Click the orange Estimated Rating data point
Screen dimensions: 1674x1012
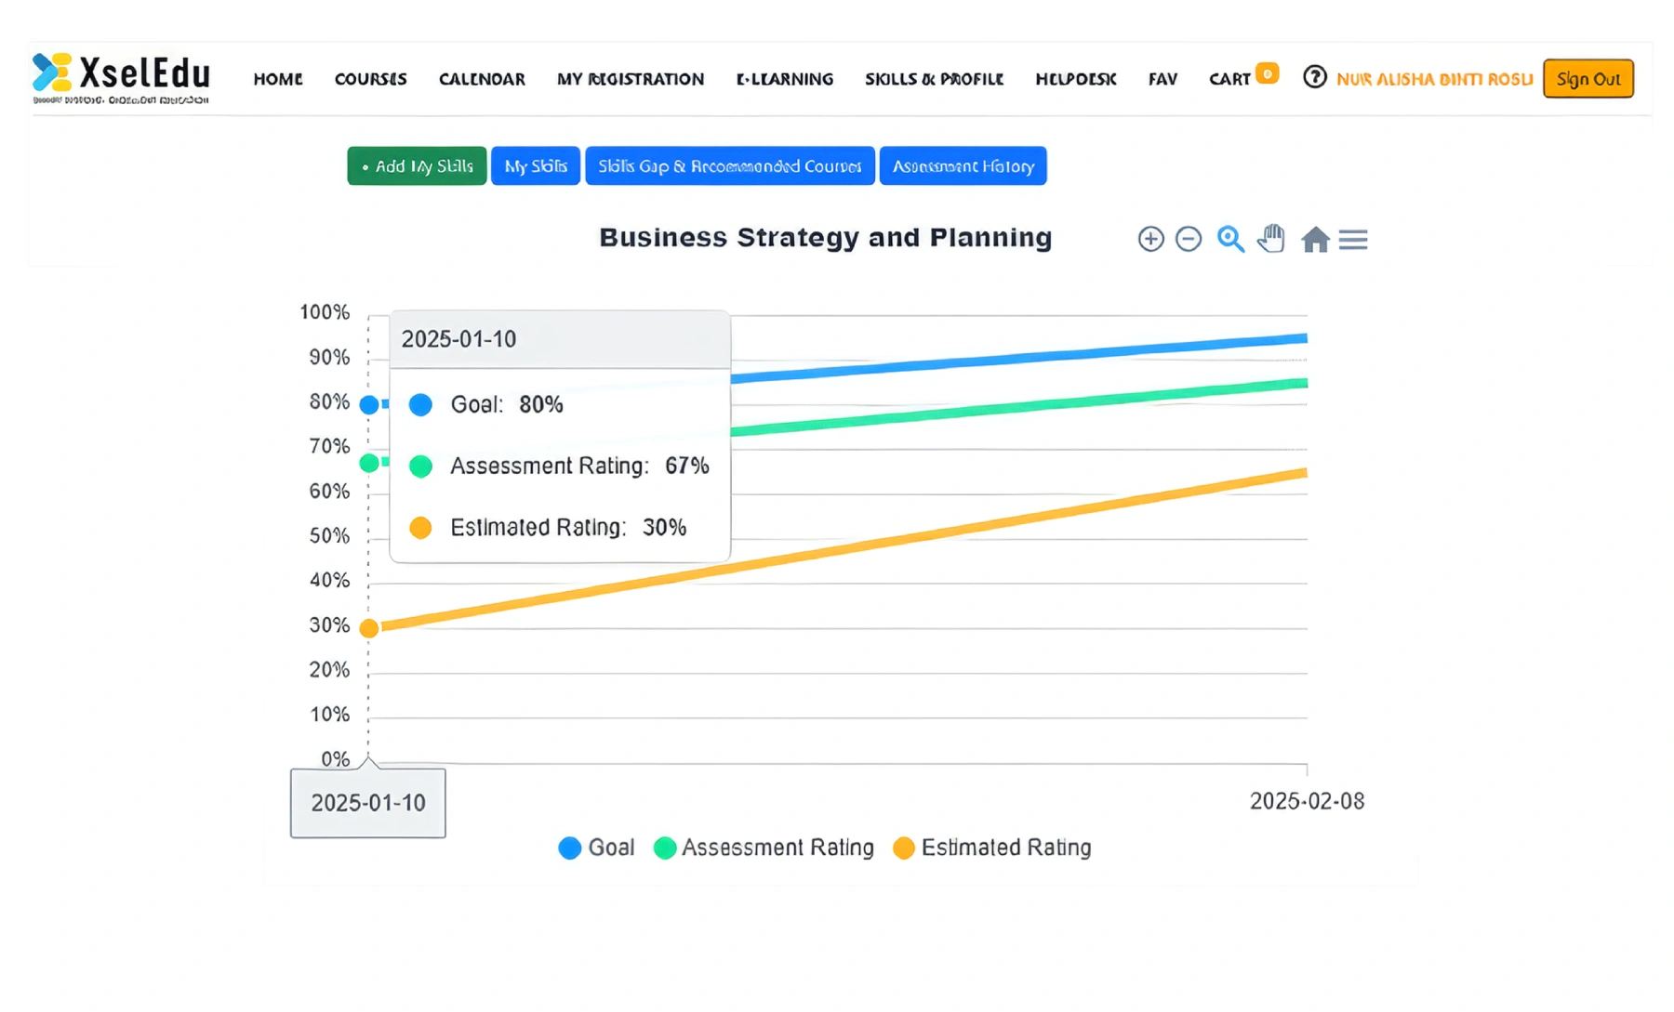369,628
